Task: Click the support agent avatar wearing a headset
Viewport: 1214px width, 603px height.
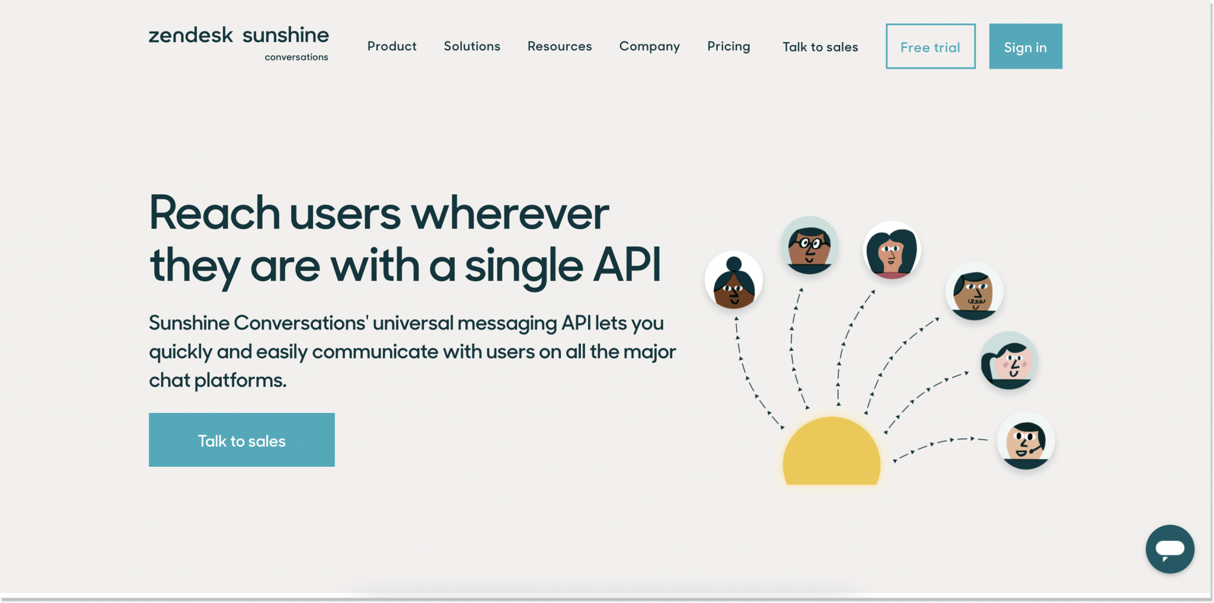Action: (1026, 440)
